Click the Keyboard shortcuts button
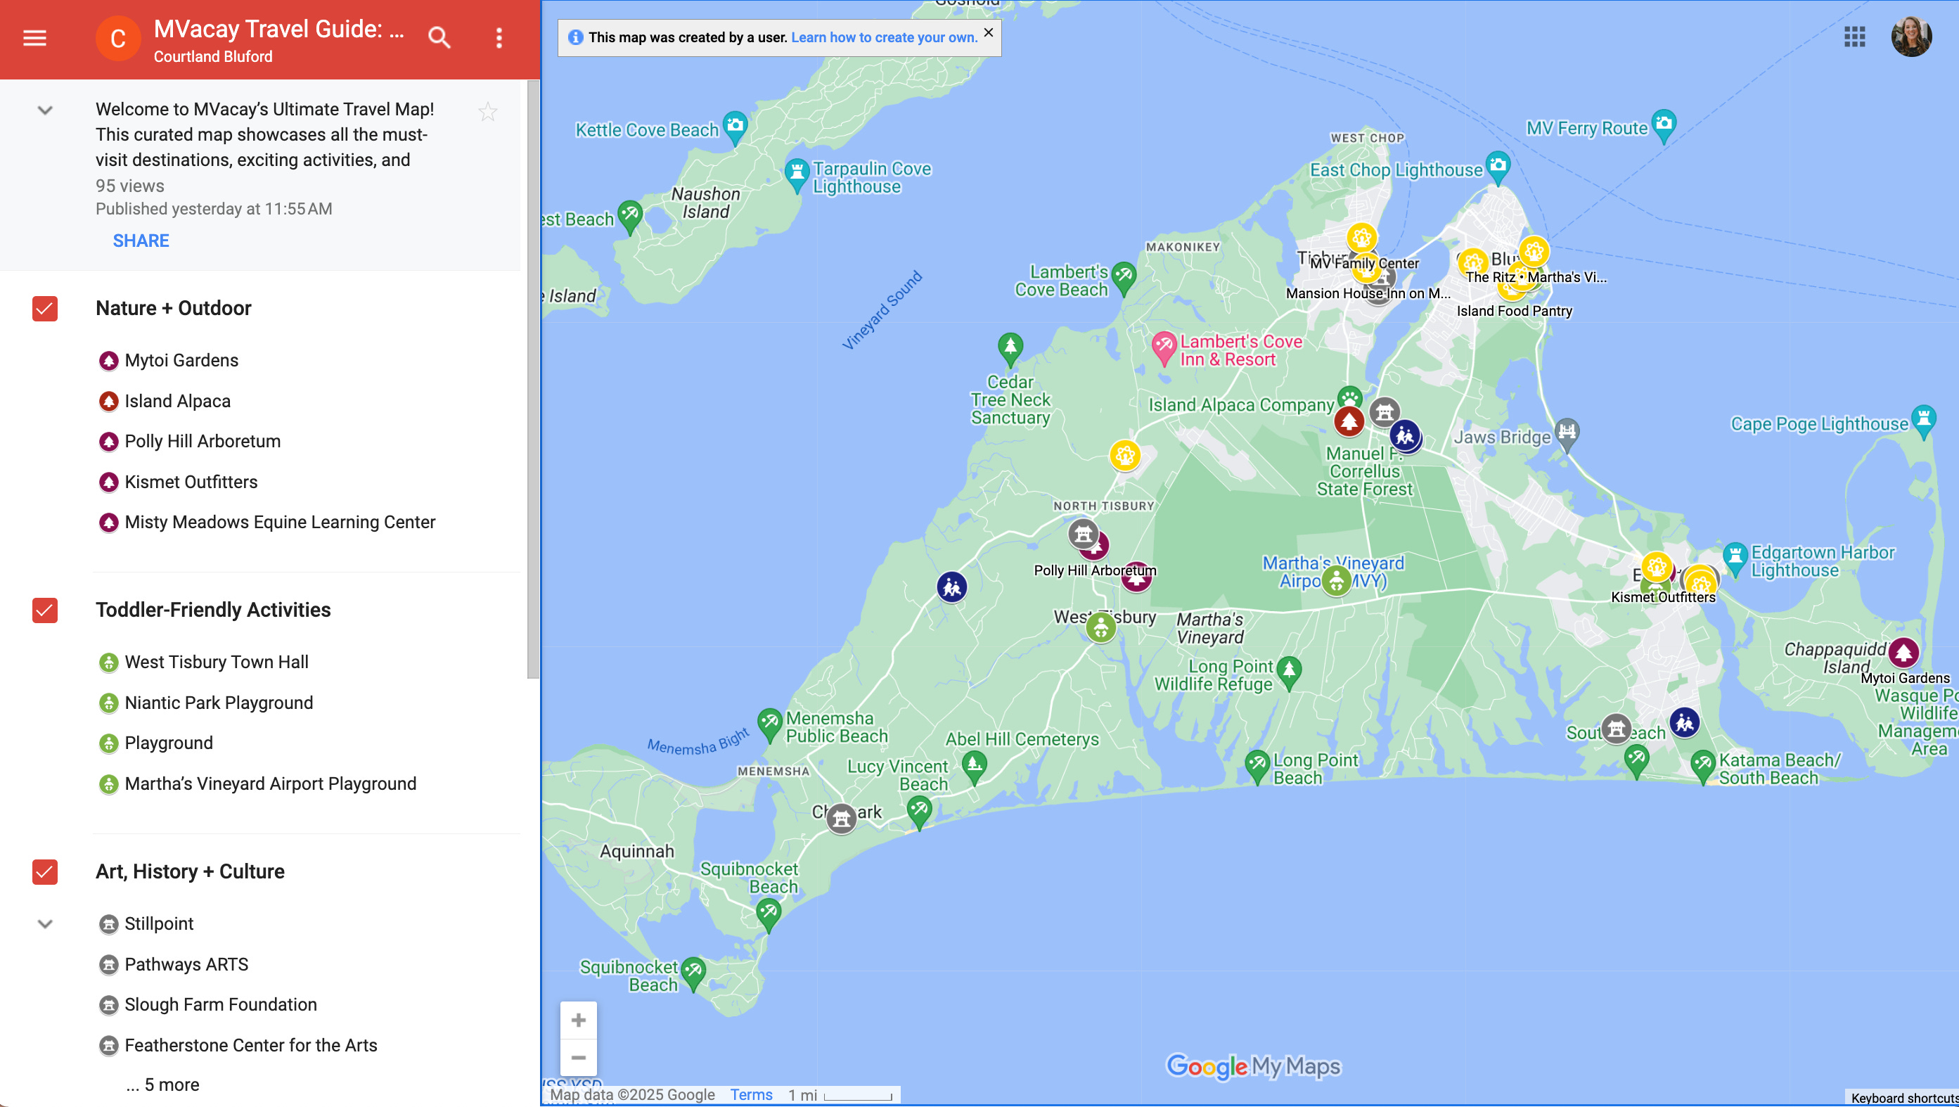1959x1107 pixels. [1903, 1098]
